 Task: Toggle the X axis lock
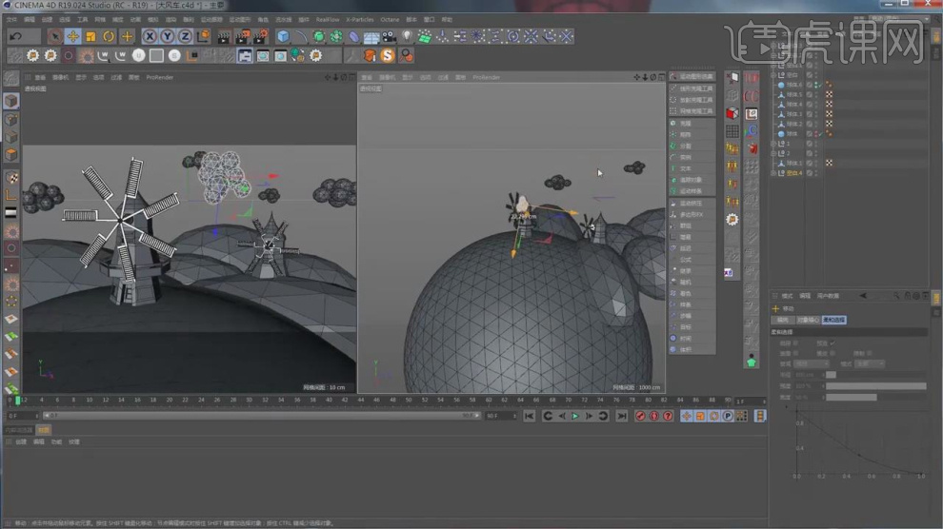[150, 36]
